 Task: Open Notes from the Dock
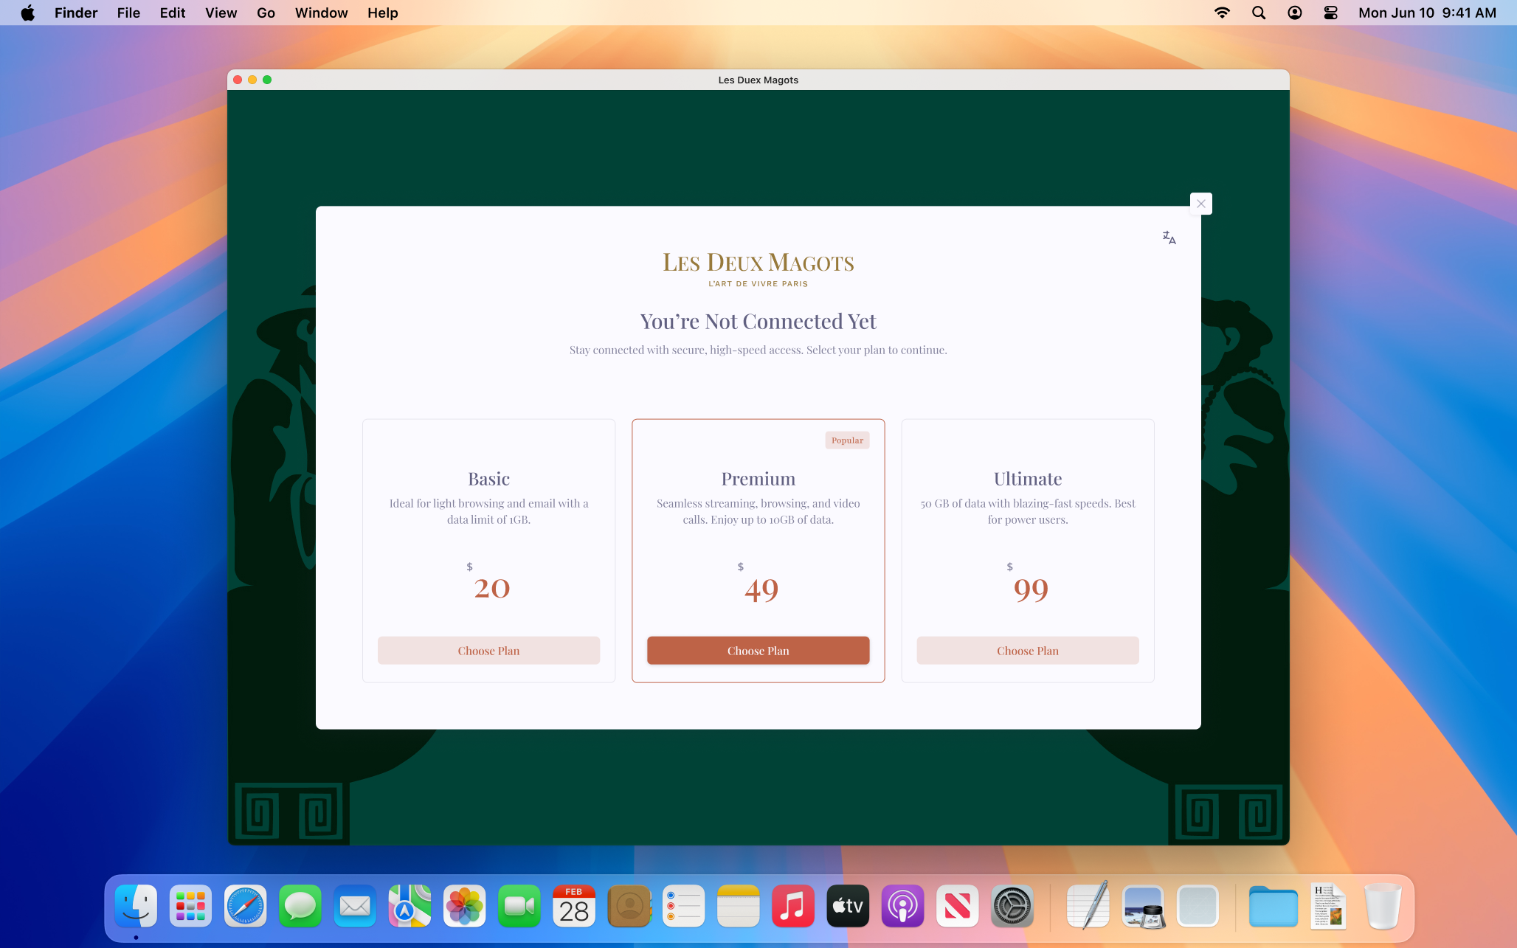739,906
